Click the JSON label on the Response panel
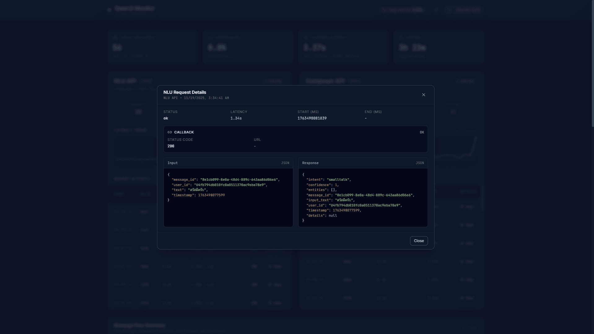Viewport: 594px width, 334px height. point(420,163)
